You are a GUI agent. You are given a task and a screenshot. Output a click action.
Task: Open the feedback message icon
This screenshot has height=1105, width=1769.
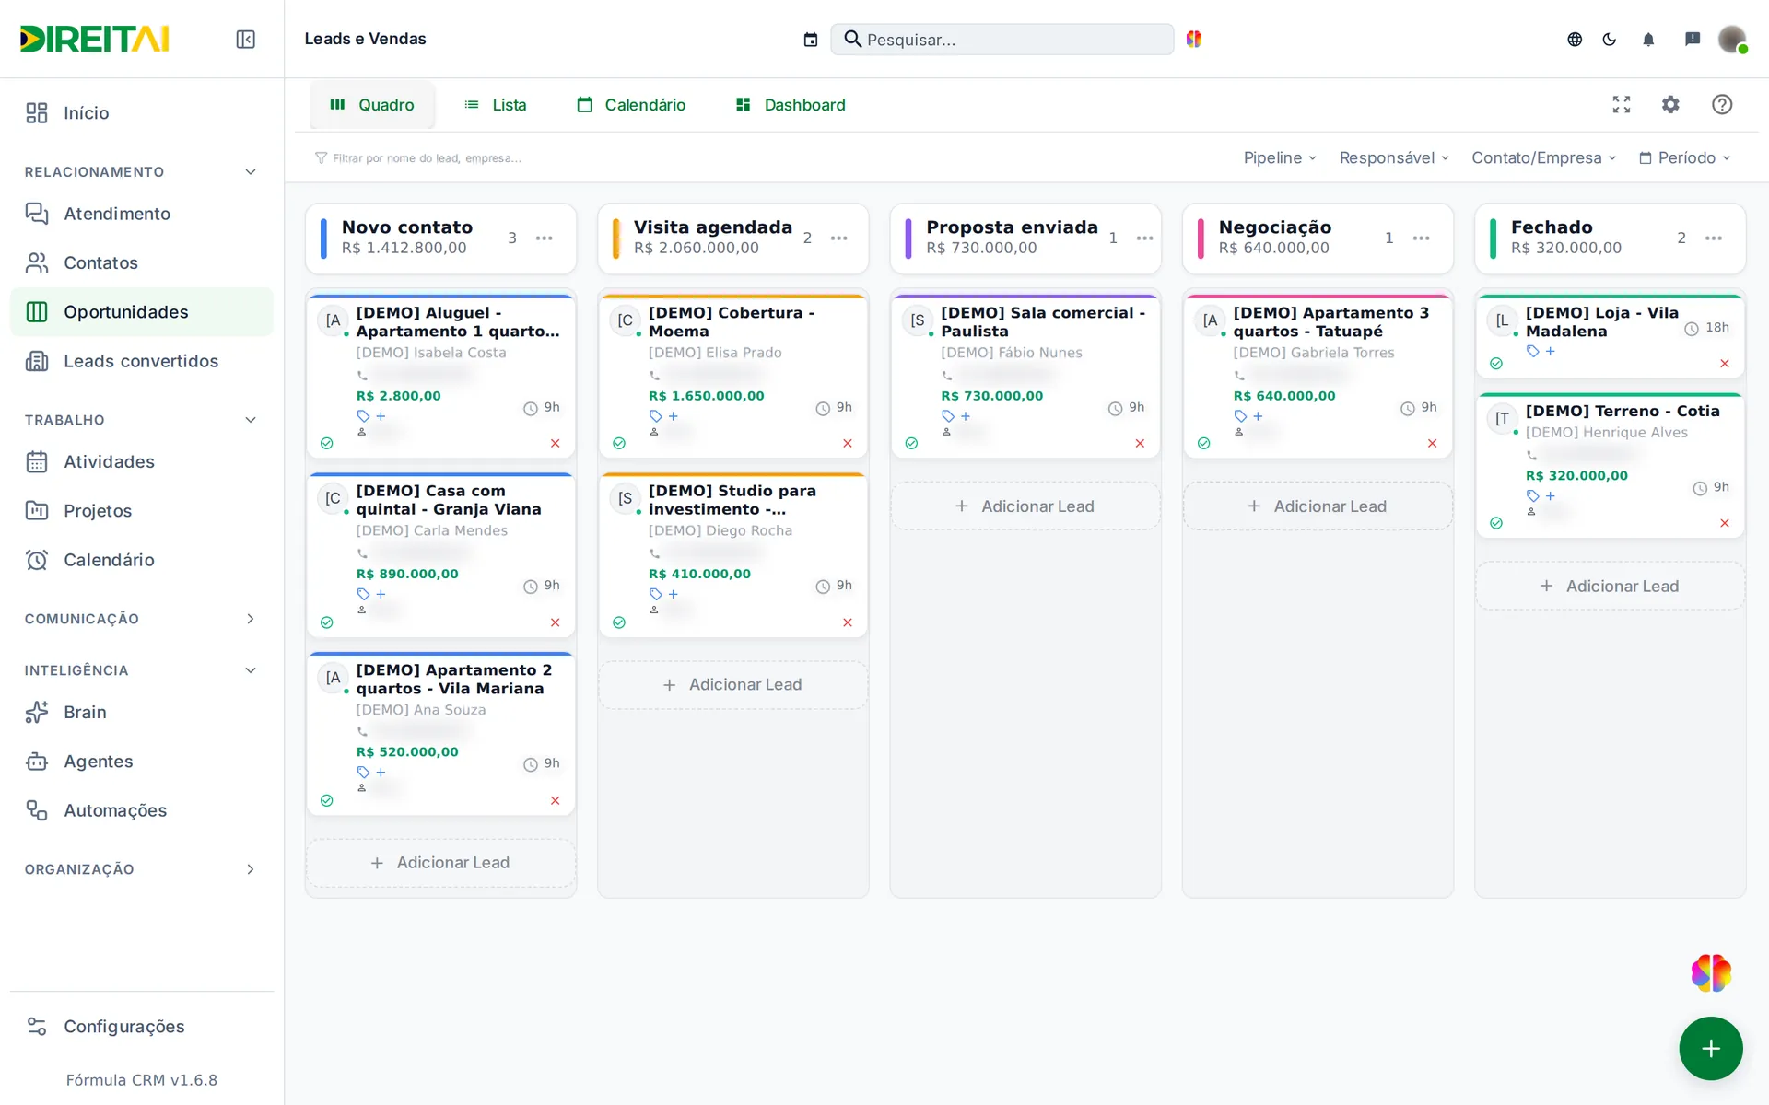(x=1693, y=40)
